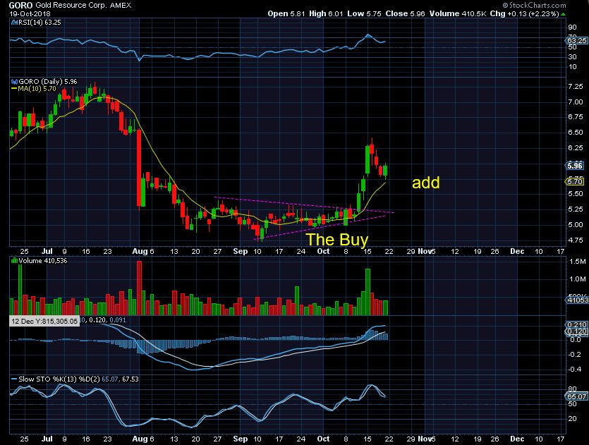Select the High 6.01 value
Screen dimensions: 589x445
click(326, 13)
